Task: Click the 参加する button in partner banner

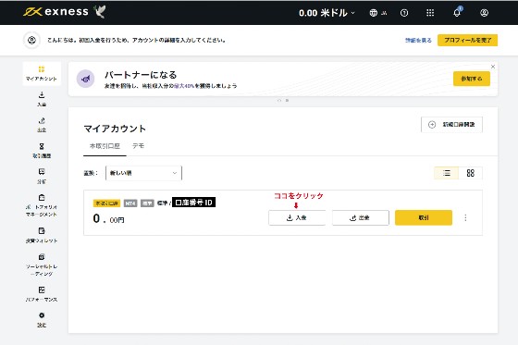Action: [472, 79]
